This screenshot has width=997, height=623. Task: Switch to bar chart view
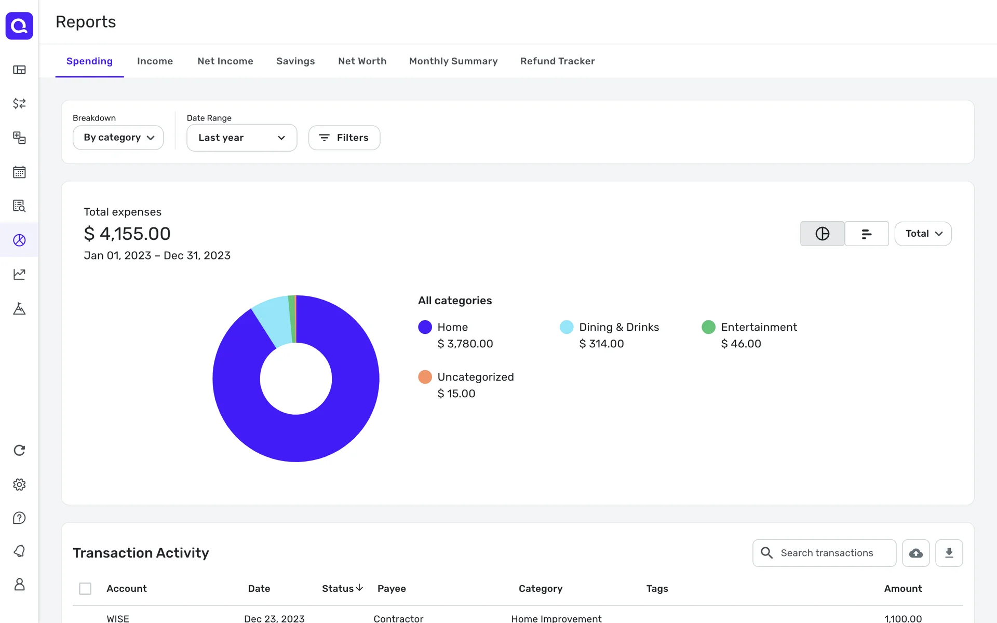click(x=866, y=234)
